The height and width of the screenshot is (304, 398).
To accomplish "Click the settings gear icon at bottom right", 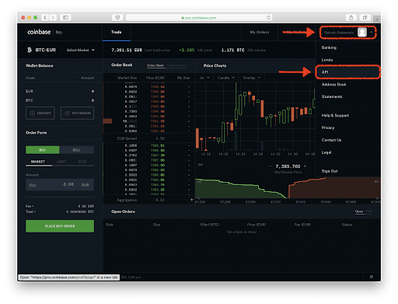I will tap(372, 277).
